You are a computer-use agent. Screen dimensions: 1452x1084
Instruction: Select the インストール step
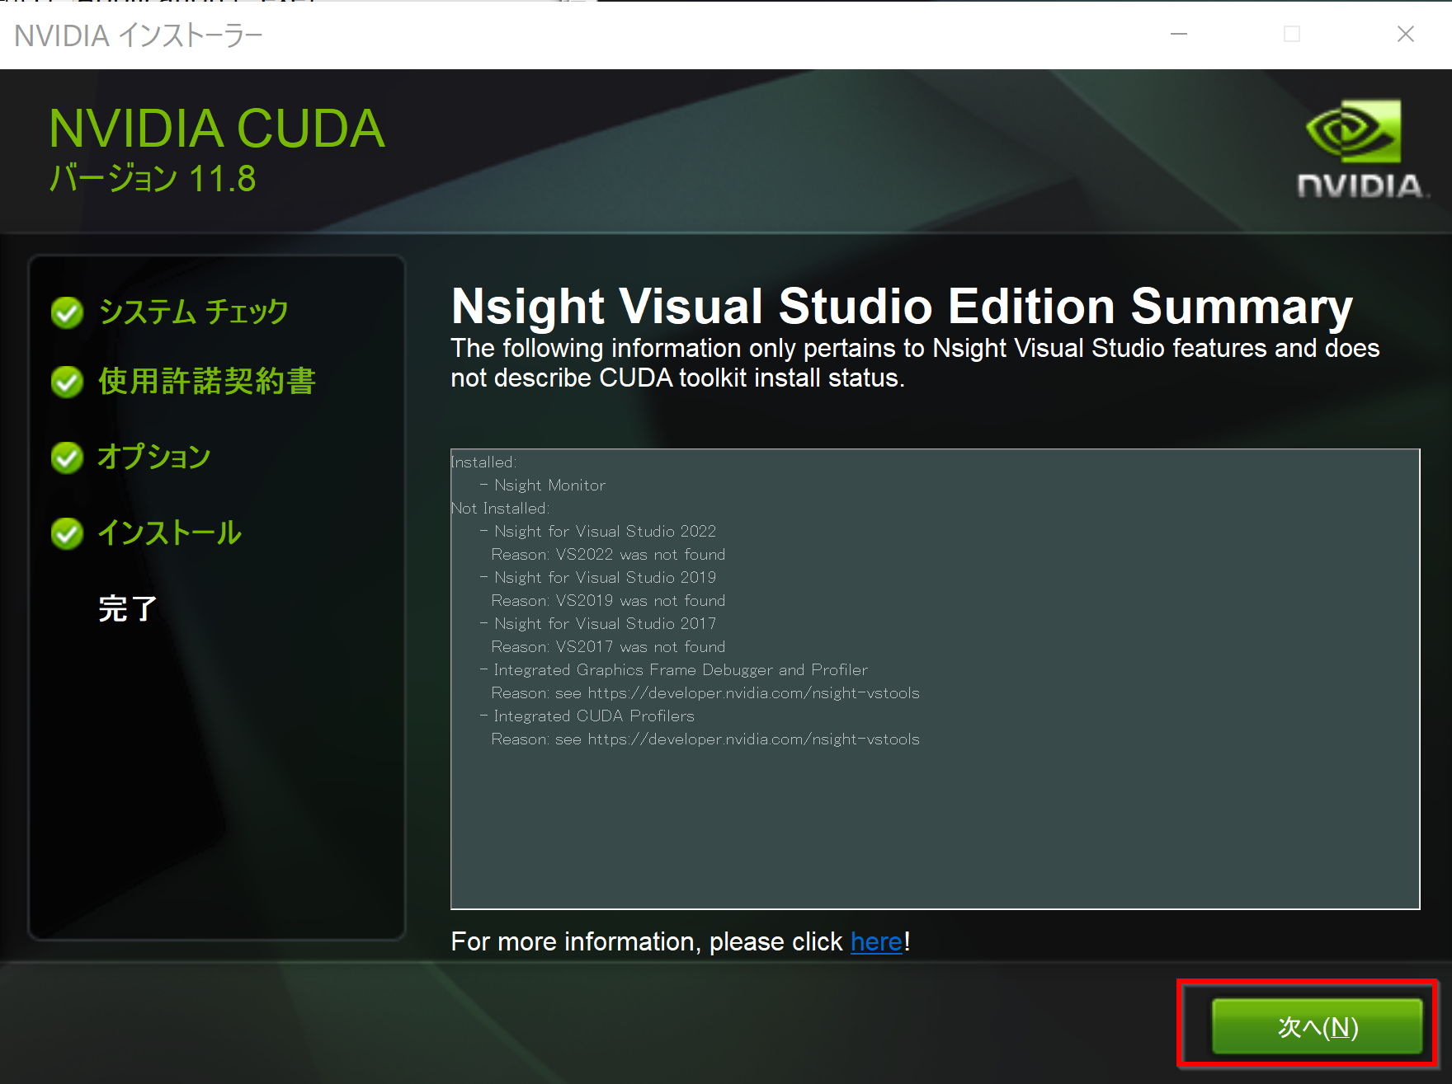(169, 533)
